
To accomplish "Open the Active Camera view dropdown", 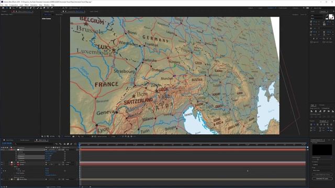I will coord(102,136).
